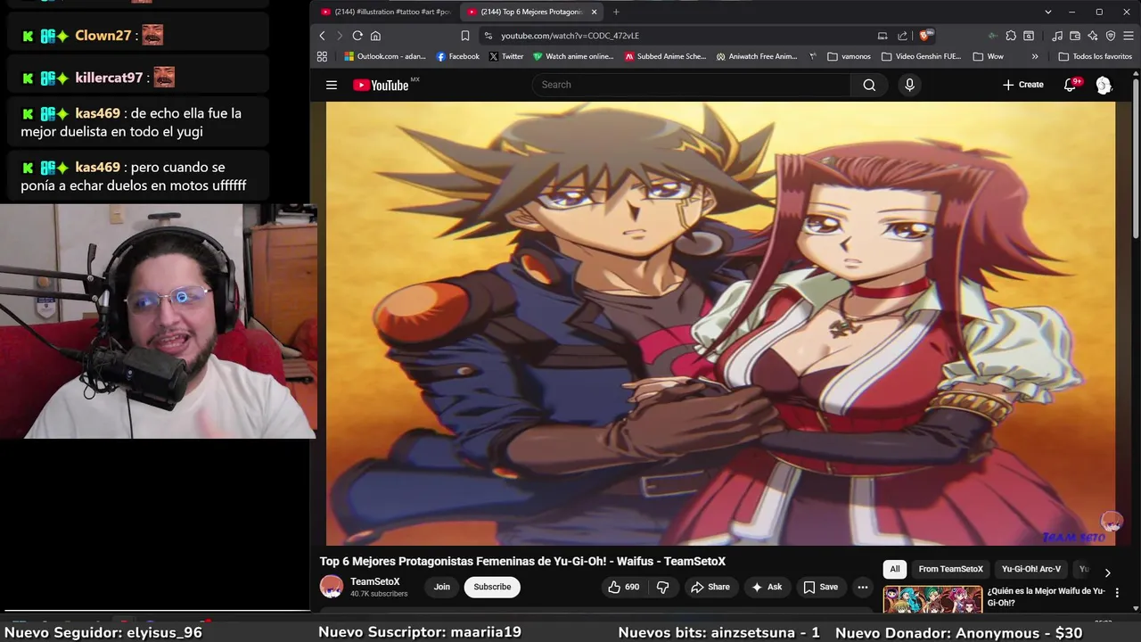Show more bookmarks overflow chevron
1141x642 pixels.
pyautogui.click(x=1035, y=56)
